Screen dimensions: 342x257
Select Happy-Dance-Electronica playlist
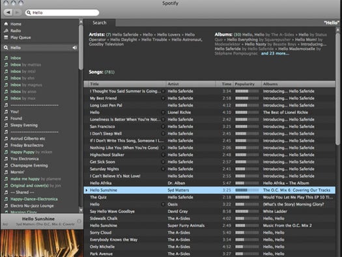(x=34, y=199)
